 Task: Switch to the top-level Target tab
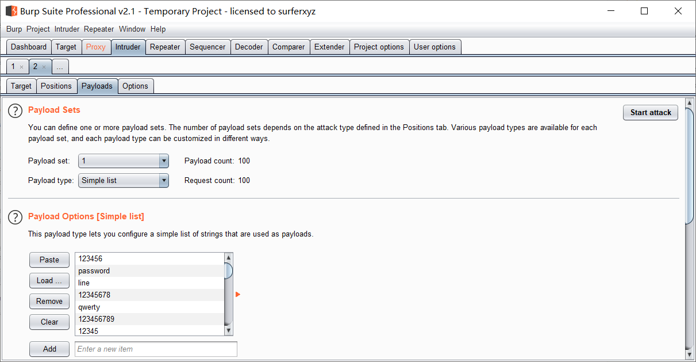pyautogui.click(x=66, y=47)
